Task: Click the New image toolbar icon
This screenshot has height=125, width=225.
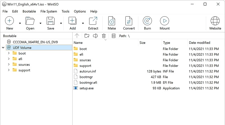Action: click(10, 21)
